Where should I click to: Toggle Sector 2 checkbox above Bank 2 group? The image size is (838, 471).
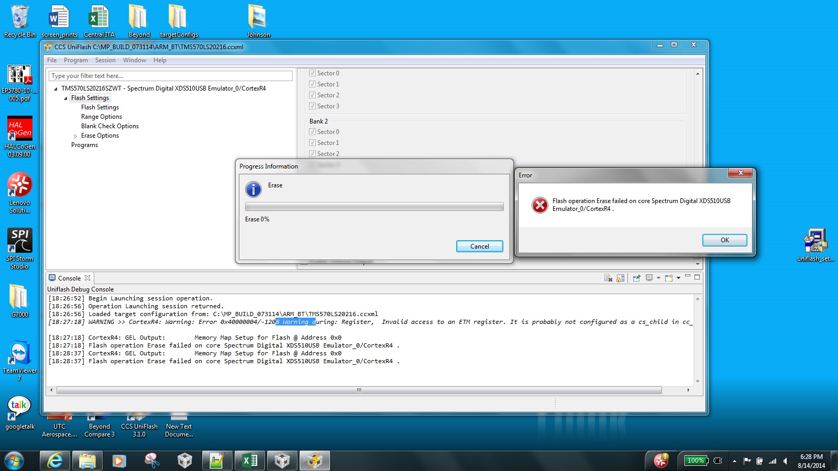312,95
